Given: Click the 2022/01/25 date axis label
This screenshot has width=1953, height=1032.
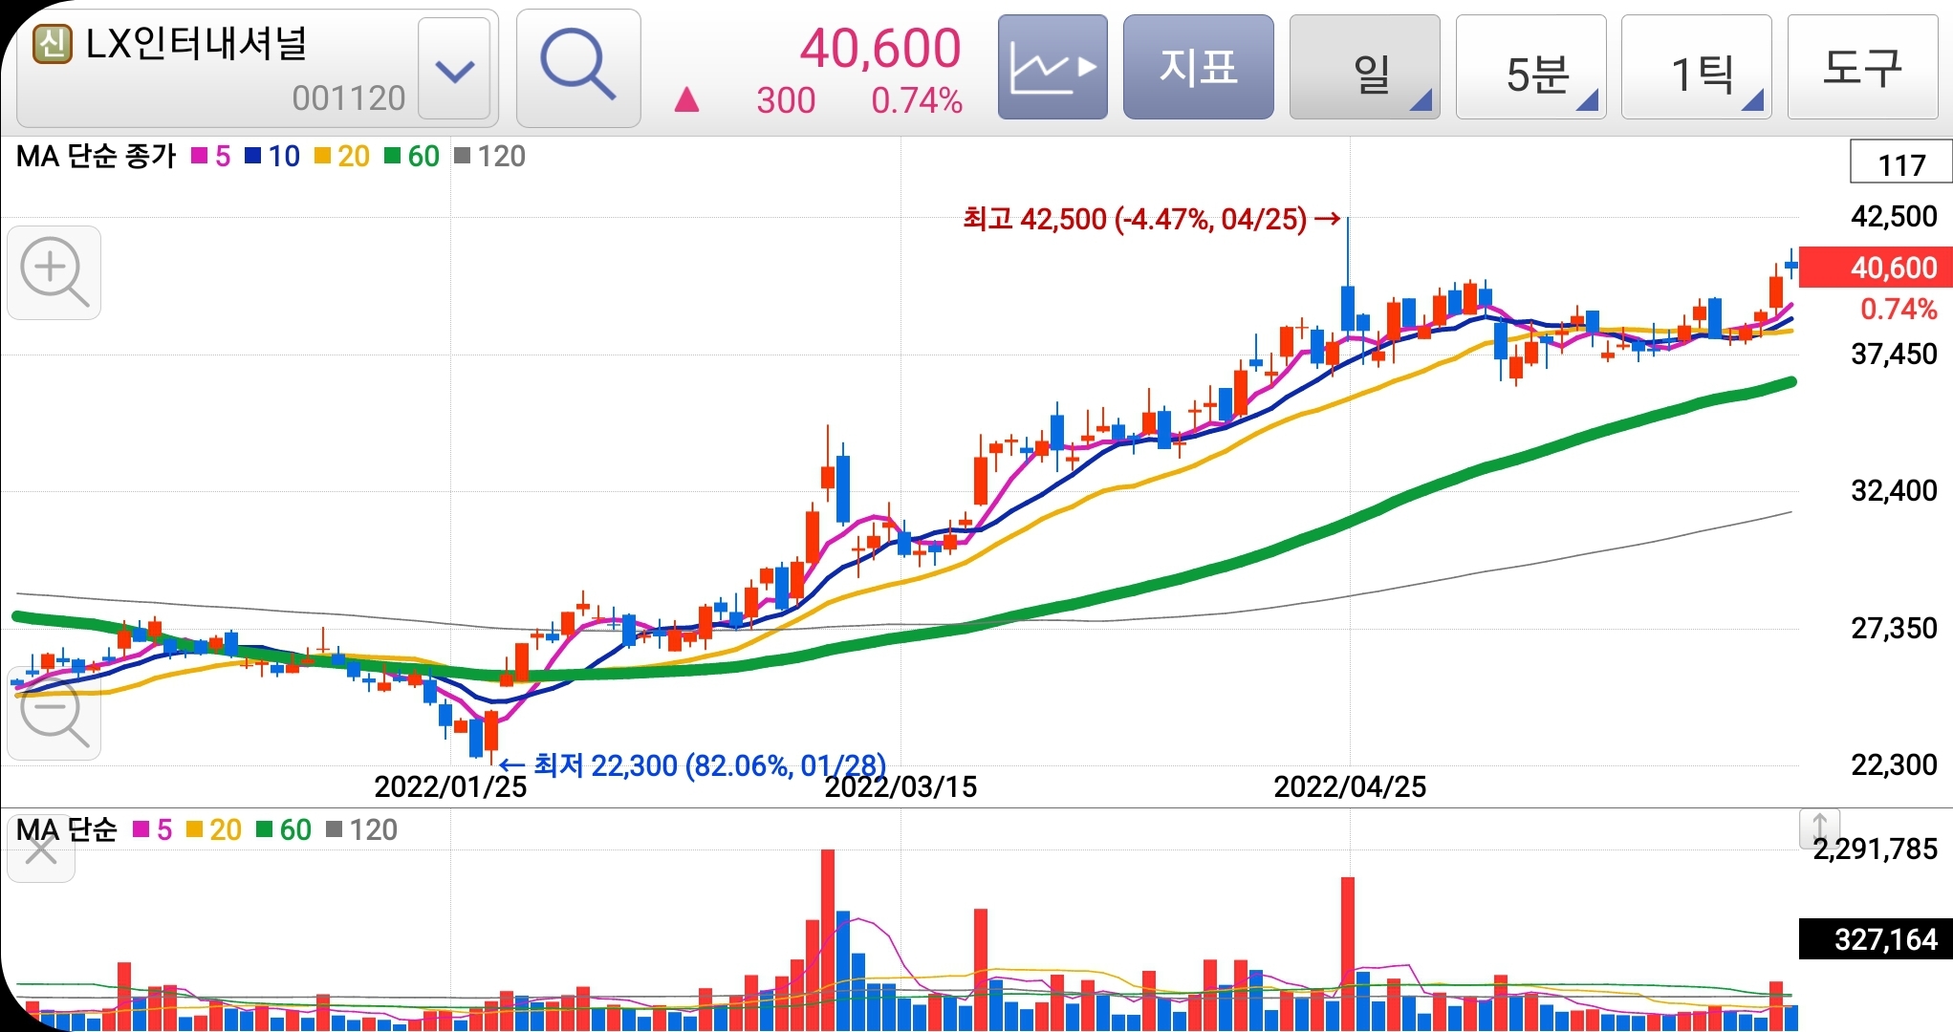Looking at the screenshot, I should click(x=450, y=786).
